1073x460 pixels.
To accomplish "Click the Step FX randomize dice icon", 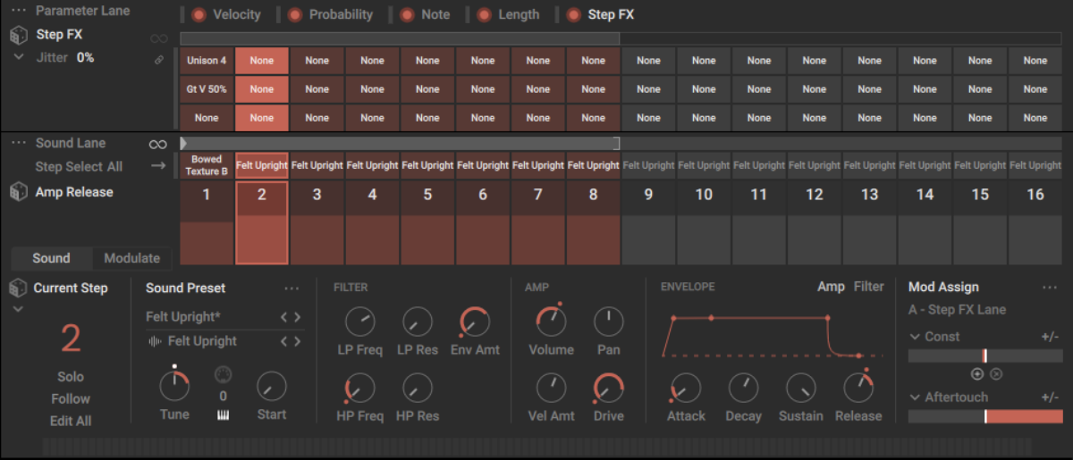I will [18, 35].
